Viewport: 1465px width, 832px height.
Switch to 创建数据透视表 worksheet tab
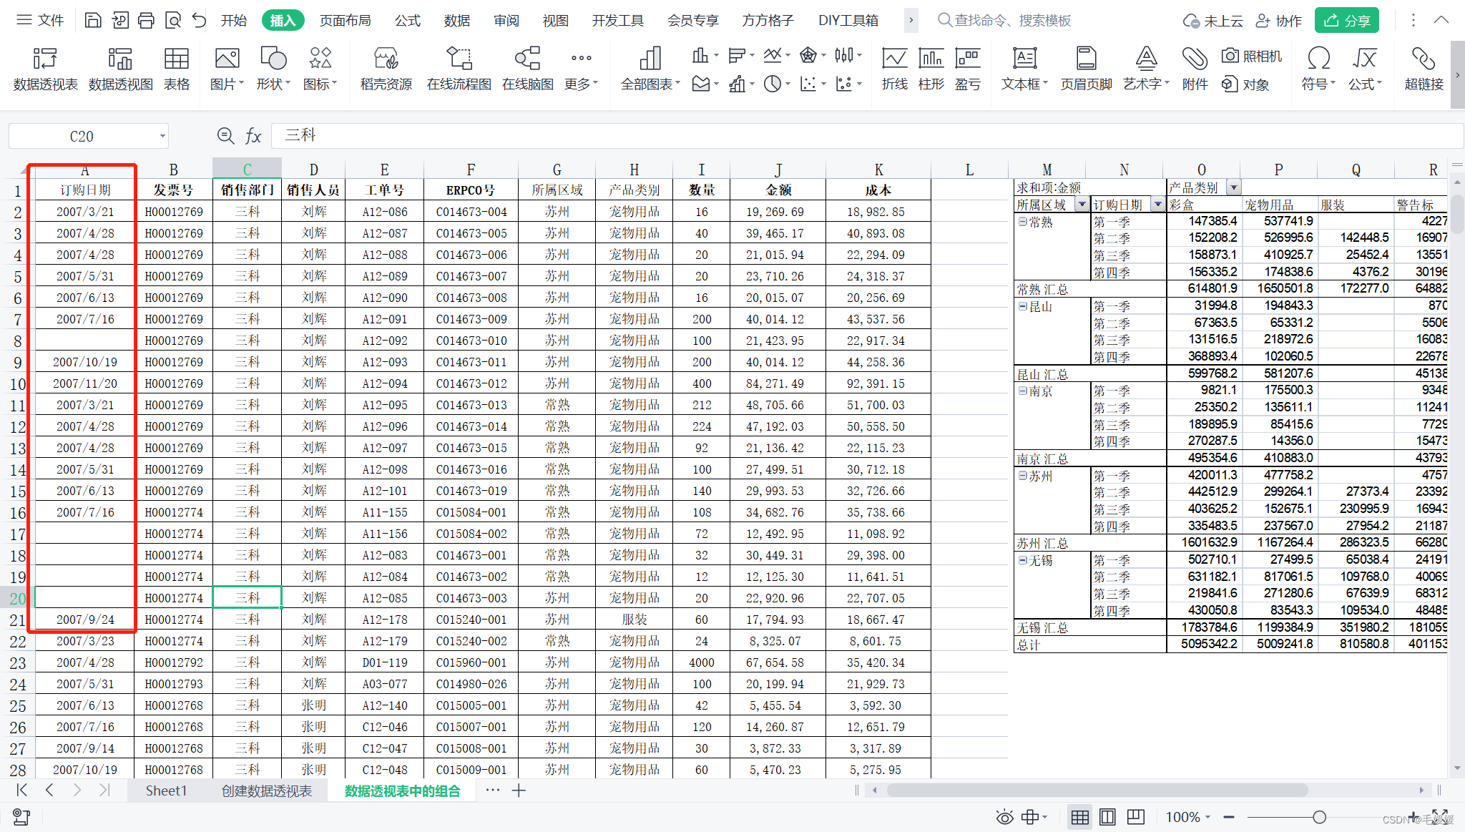[267, 791]
